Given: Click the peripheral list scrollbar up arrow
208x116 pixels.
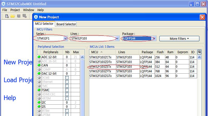Looking at the screenshot, I should pos(82,57).
